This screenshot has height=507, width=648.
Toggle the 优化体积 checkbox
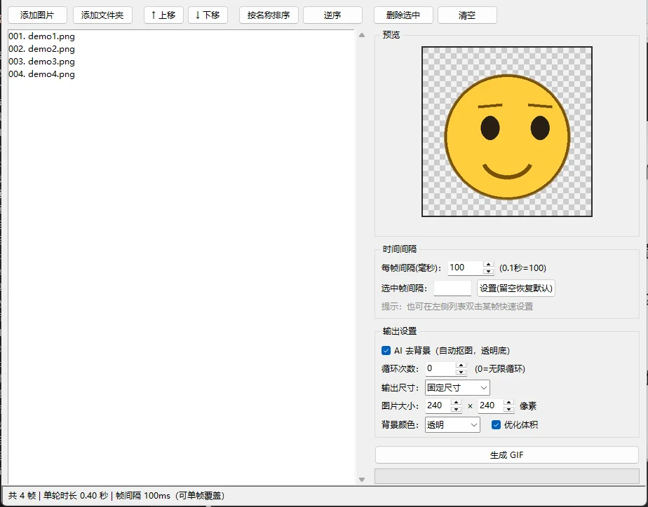pos(497,425)
